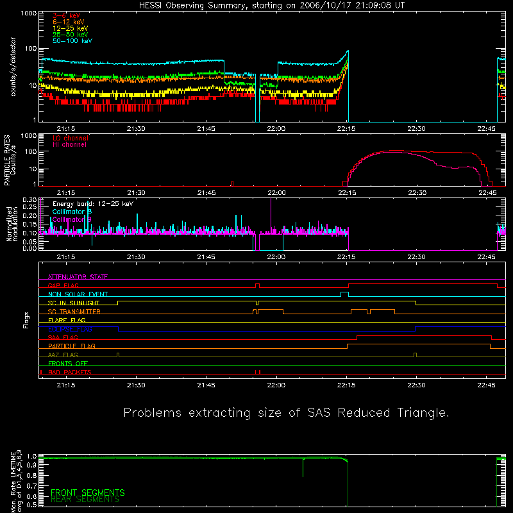Image resolution: width=513 pixels, height=513 pixels.
Task: Click the '22:30' tick under the particle rates panel
Action: coord(417,193)
